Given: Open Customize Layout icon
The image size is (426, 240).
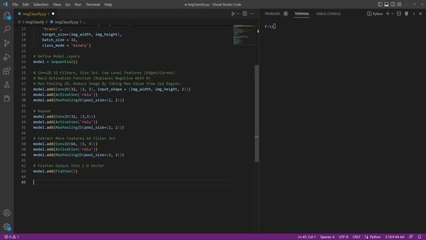Looking at the screenshot, I should click(399, 5).
